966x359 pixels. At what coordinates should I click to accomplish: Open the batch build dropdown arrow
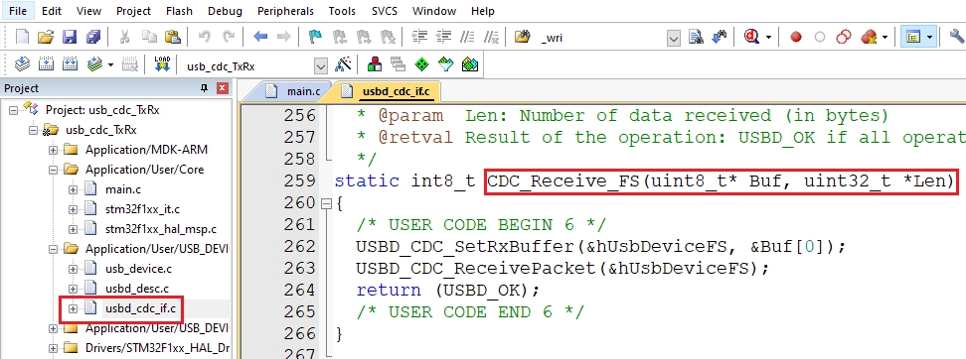click(x=111, y=64)
